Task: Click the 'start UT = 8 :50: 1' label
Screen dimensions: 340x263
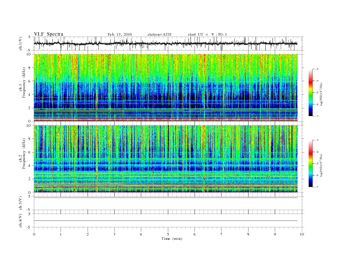Action: click(x=207, y=34)
